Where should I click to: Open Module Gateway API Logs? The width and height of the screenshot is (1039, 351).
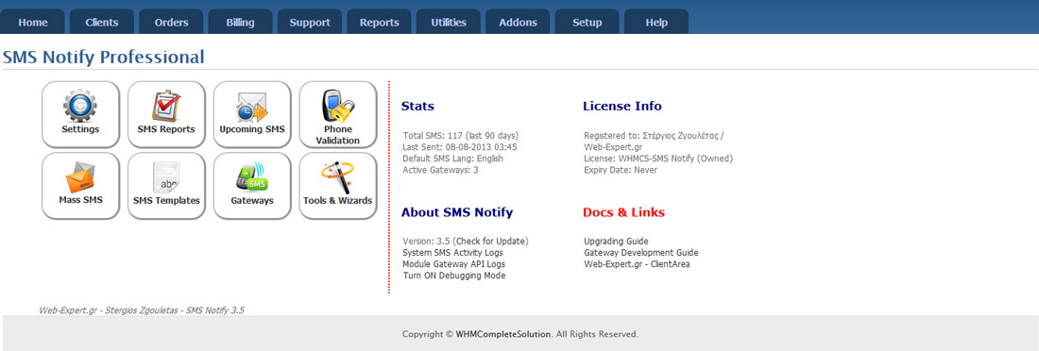click(454, 263)
